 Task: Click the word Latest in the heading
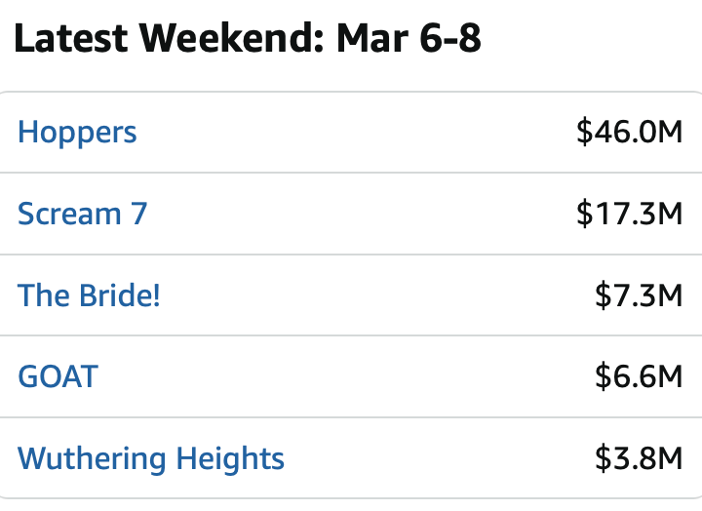(71, 38)
